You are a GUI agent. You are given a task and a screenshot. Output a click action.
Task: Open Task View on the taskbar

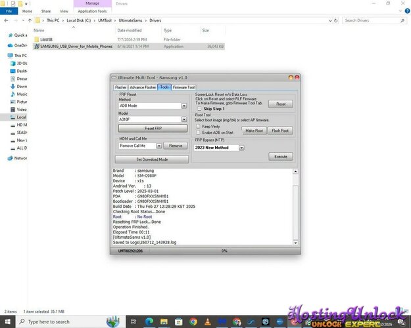(x=133, y=321)
